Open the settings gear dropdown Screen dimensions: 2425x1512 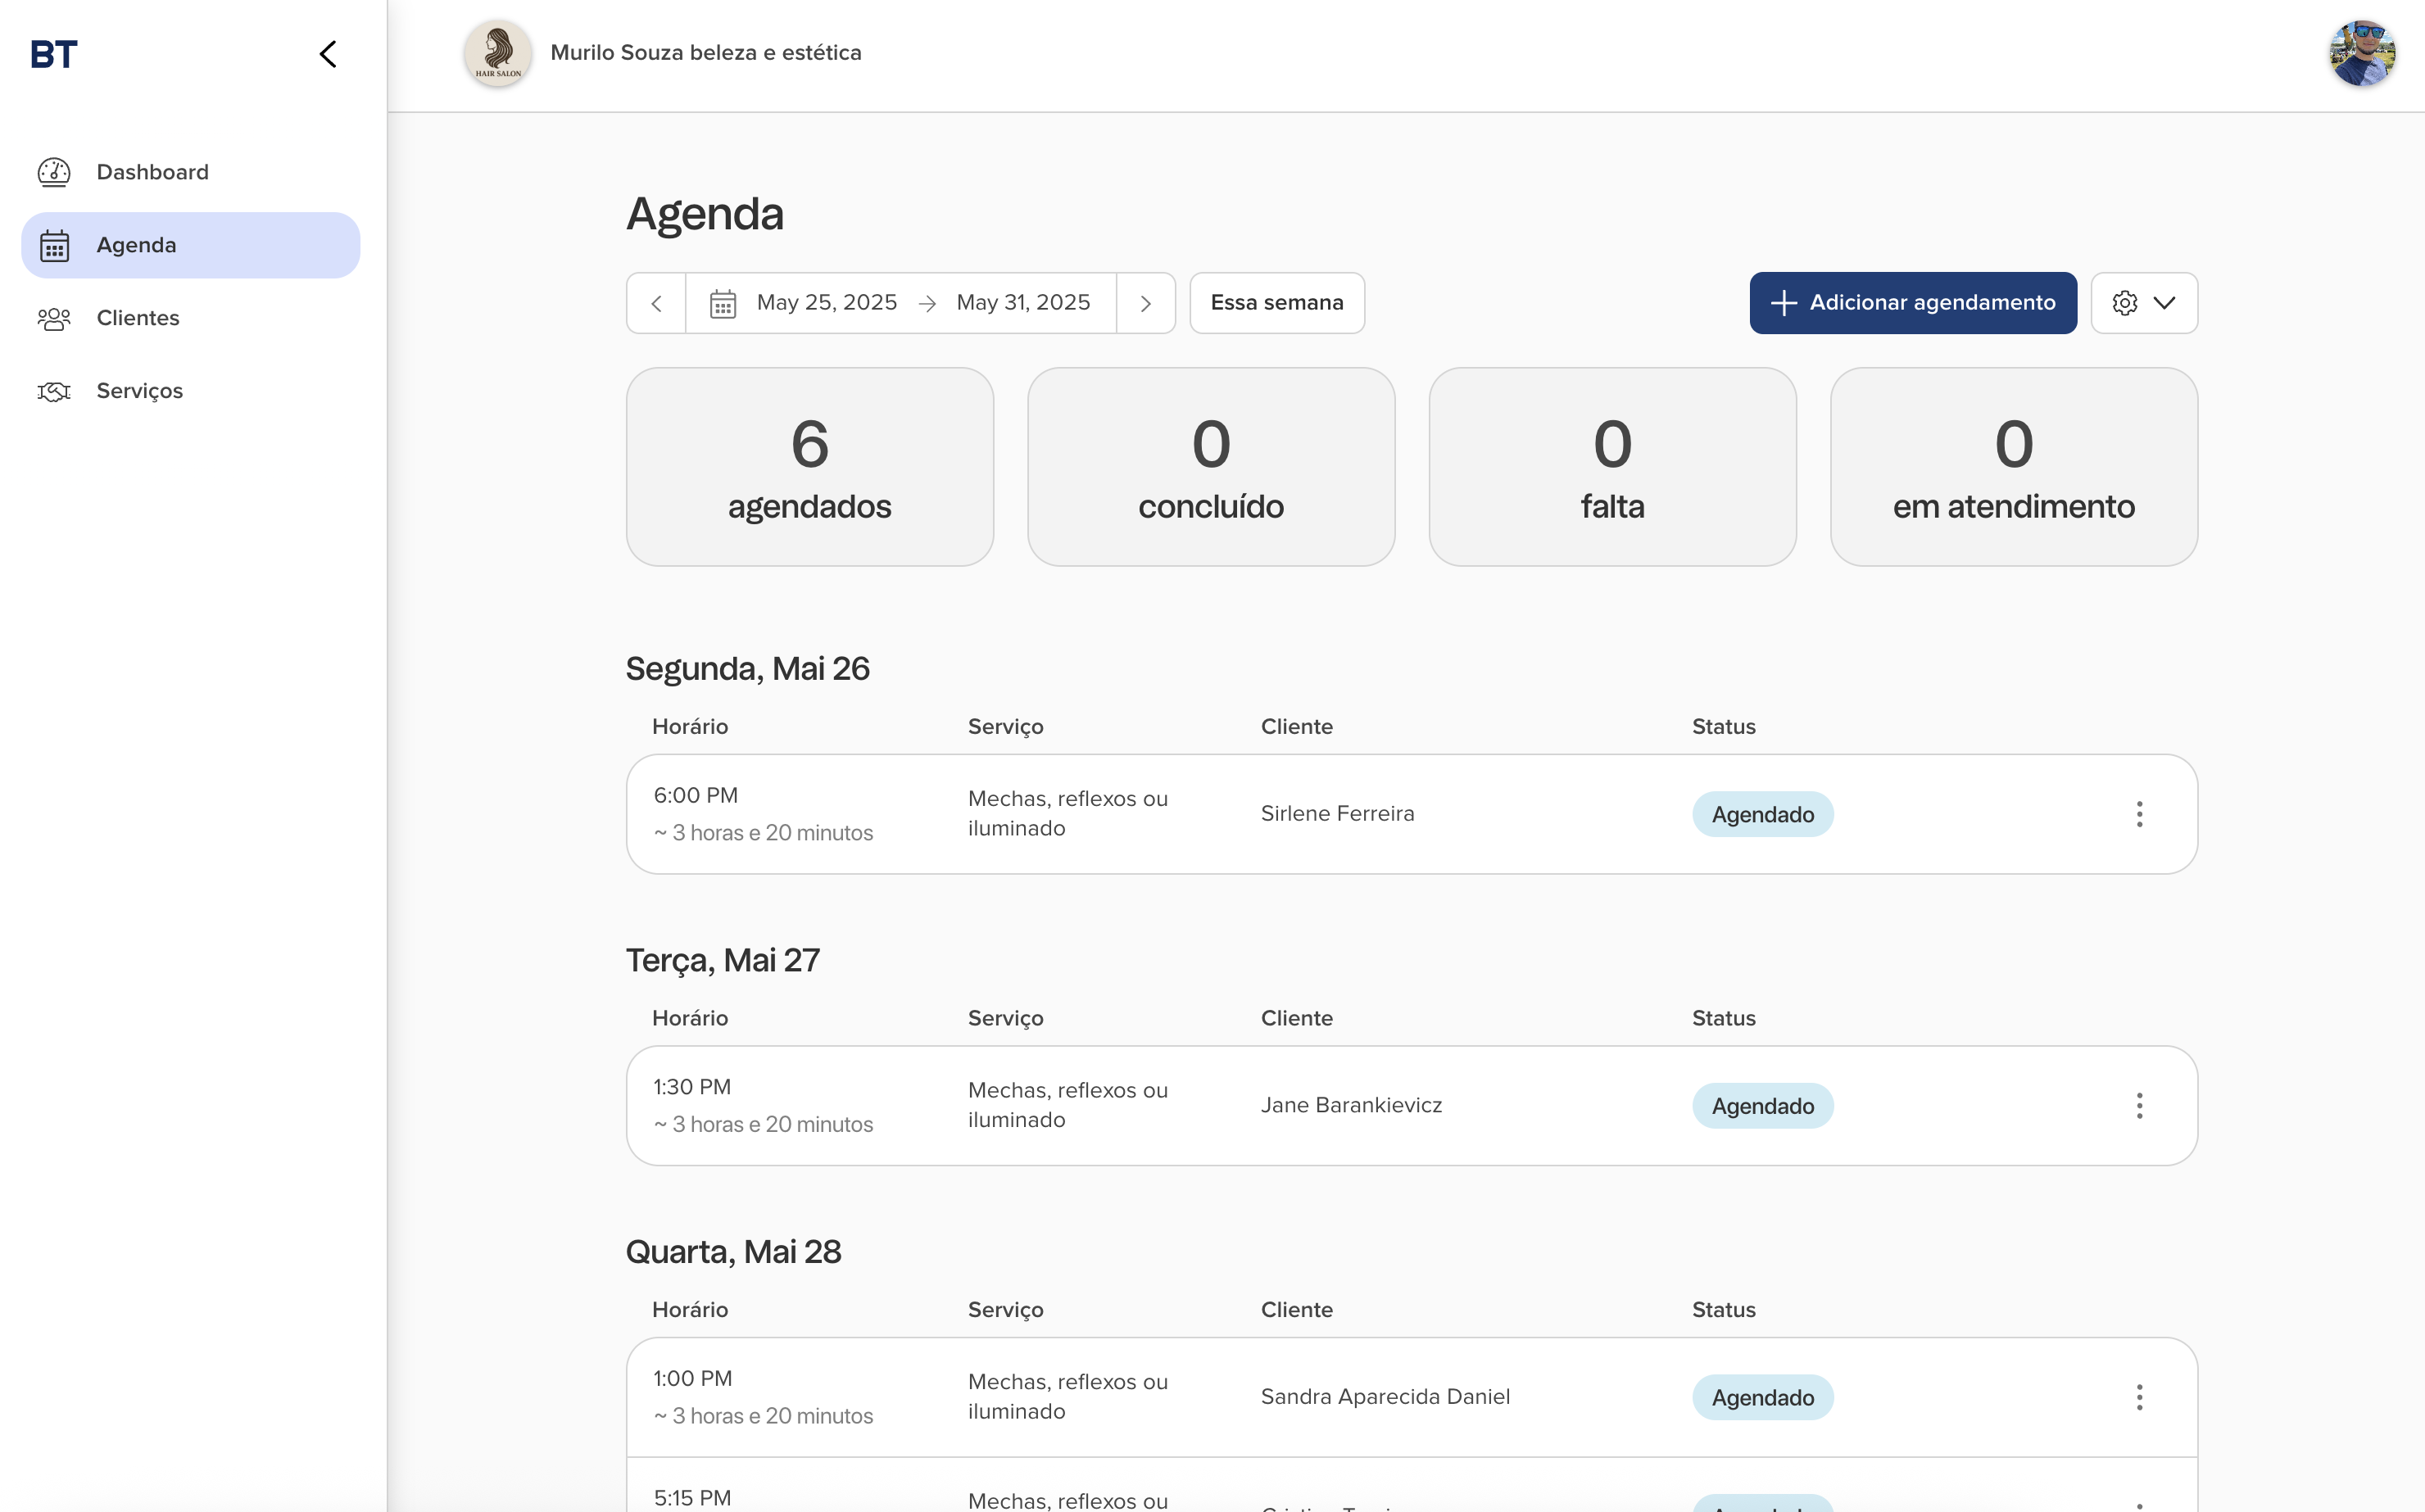click(x=2144, y=303)
